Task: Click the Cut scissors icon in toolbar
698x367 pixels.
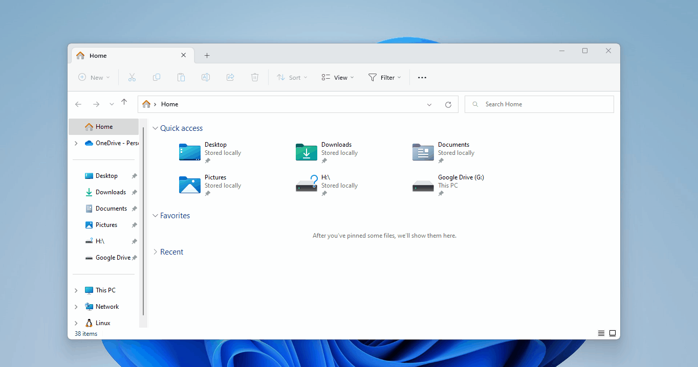Action: (132, 78)
